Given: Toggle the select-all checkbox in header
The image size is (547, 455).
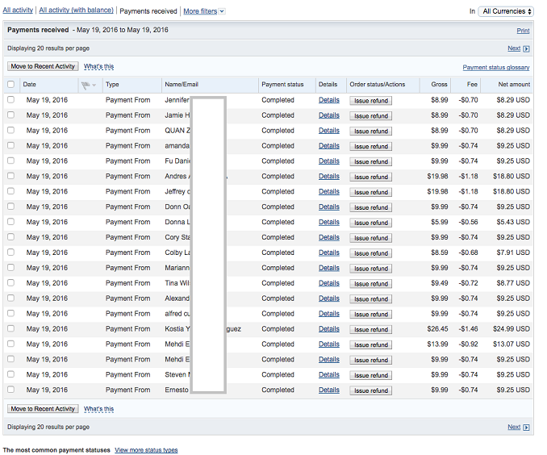Looking at the screenshot, I should point(11,85).
